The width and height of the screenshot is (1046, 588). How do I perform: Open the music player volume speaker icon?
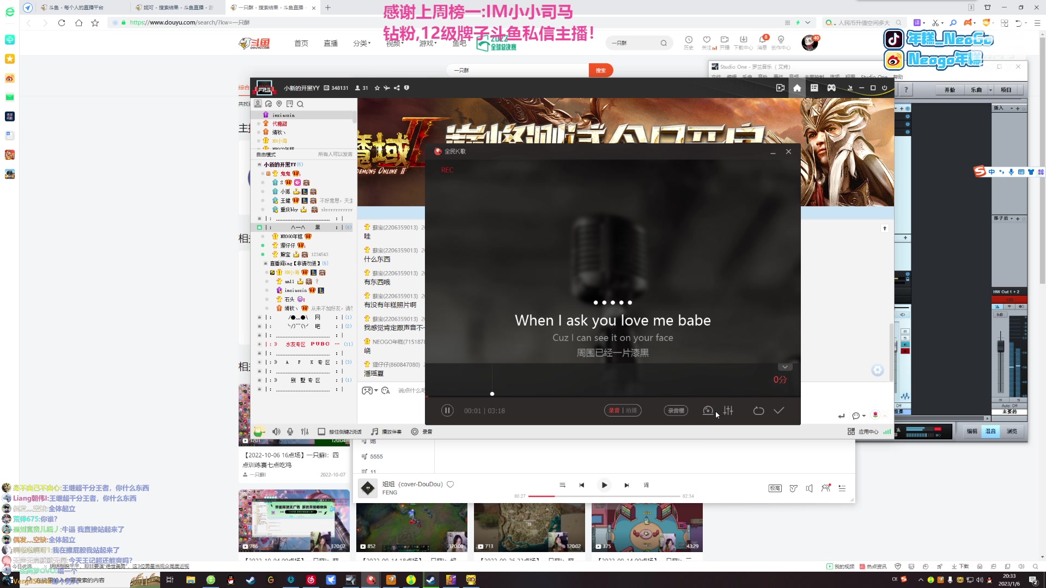[810, 488]
